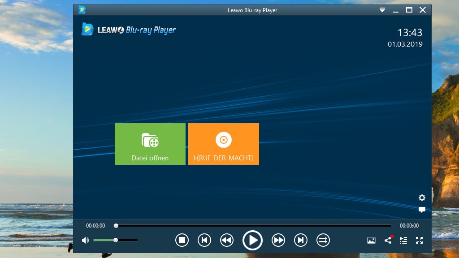Click the Leawo Blu-ray Player logo

pyautogui.click(x=129, y=30)
